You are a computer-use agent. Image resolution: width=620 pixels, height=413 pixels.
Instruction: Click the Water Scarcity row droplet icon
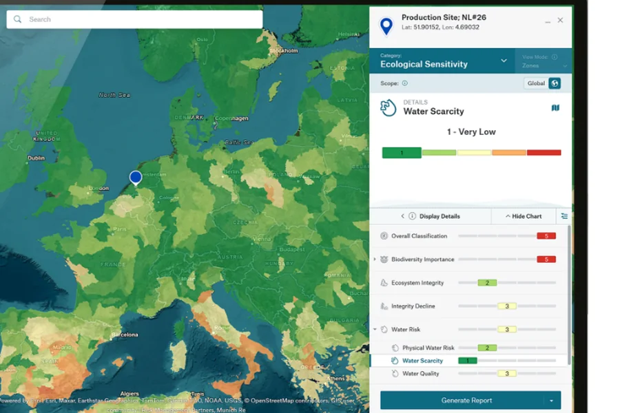tap(395, 361)
